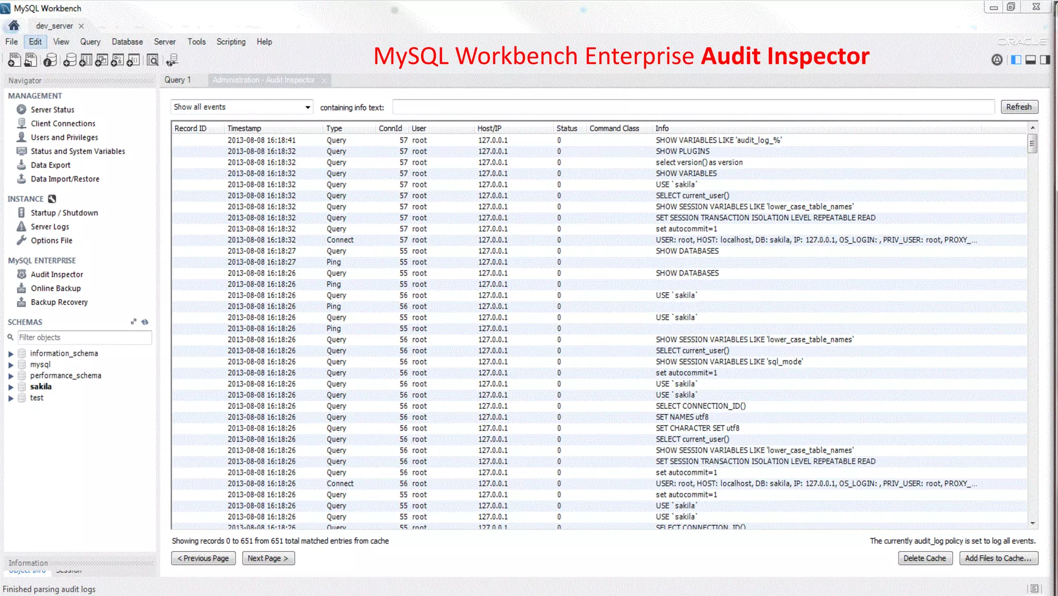
Task: Create a new SQL tab icon
Action: pos(14,60)
